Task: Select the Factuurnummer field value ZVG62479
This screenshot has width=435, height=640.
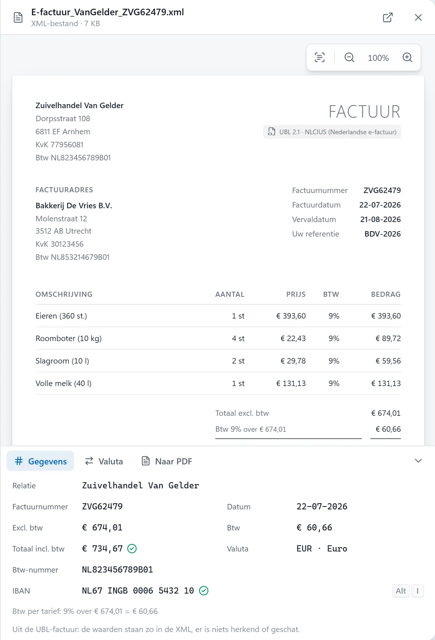Action: pyautogui.click(x=102, y=506)
